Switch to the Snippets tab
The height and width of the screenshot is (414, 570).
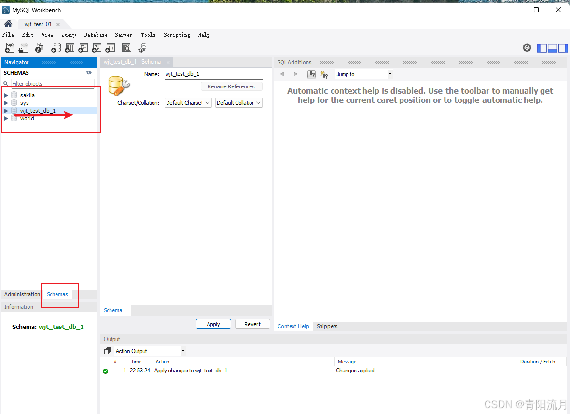click(x=327, y=326)
